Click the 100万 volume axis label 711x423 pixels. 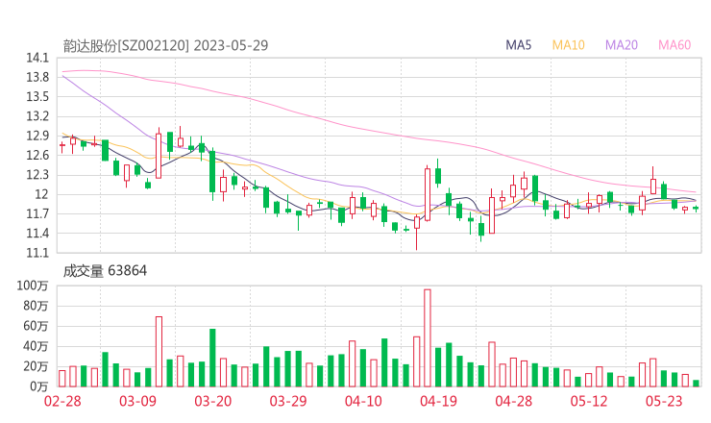pos(33,286)
